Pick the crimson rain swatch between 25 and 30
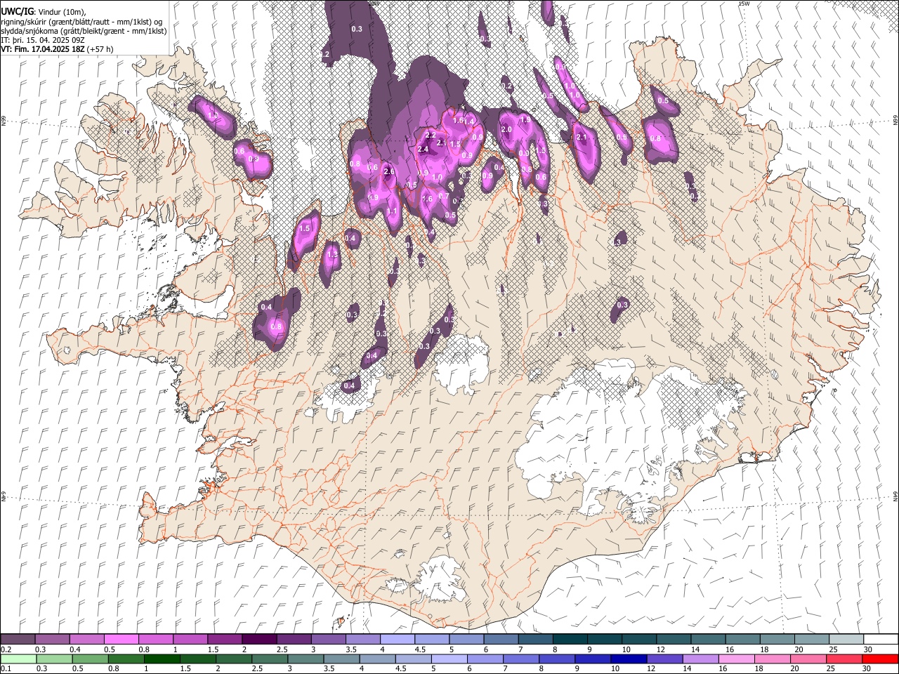899x674 pixels. tap(844, 659)
